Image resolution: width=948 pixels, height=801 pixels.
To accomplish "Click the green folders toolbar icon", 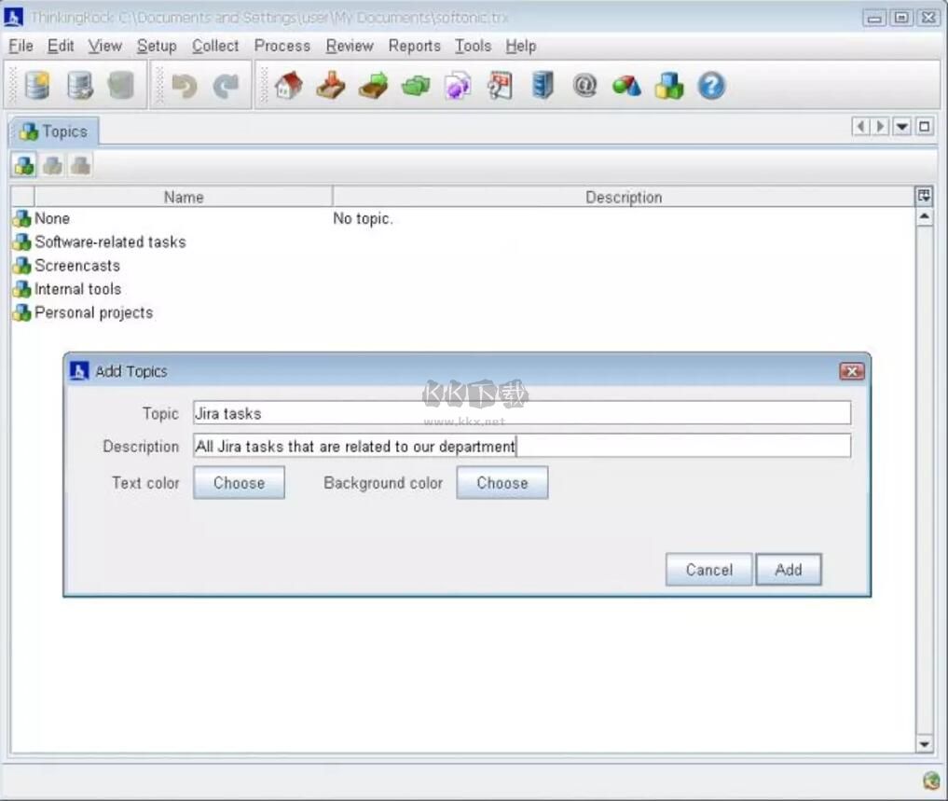I will click(x=416, y=87).
